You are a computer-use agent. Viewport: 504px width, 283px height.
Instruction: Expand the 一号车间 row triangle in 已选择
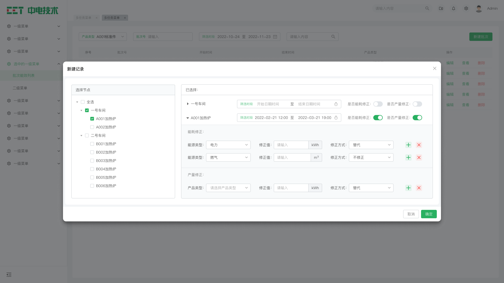188,104
